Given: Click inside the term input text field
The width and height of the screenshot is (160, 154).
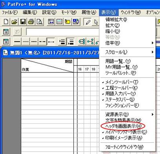Looking at the screenshot, I should tap(62, 32).
